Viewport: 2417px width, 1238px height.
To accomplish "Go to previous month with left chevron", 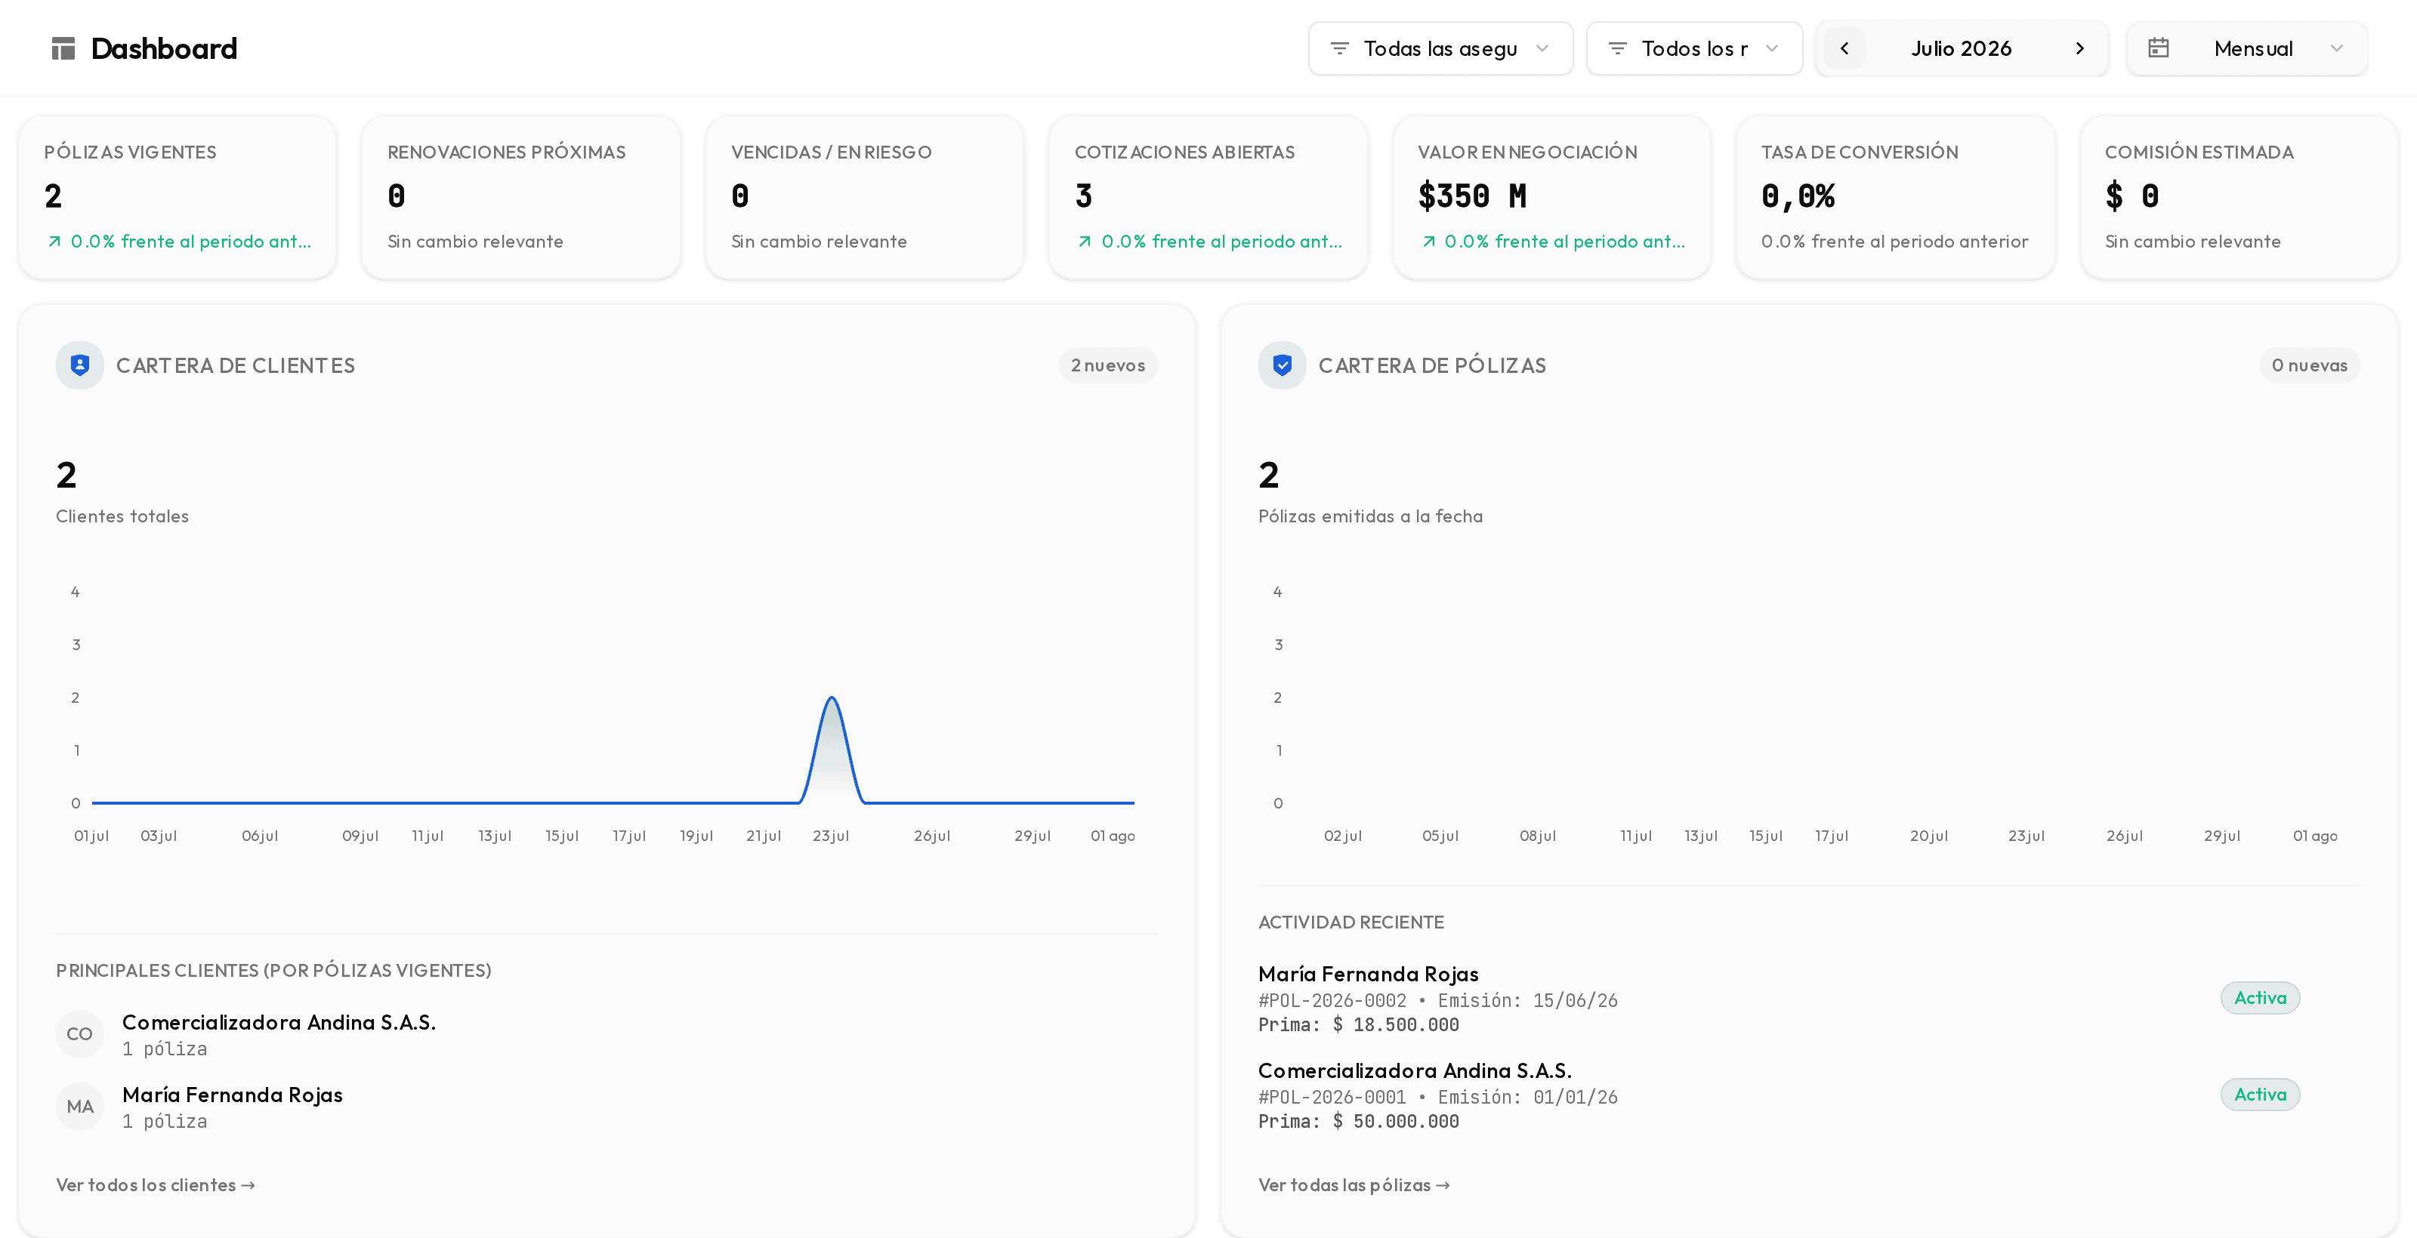I will point(1844,49).
